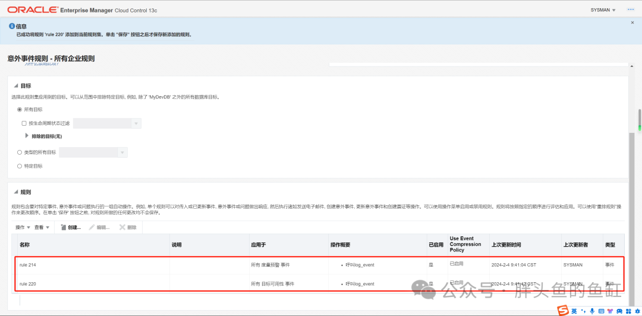Open the 操作 menu in rules toolbar
The height and width of the screenshot is (316, 642).
[23, 228]
